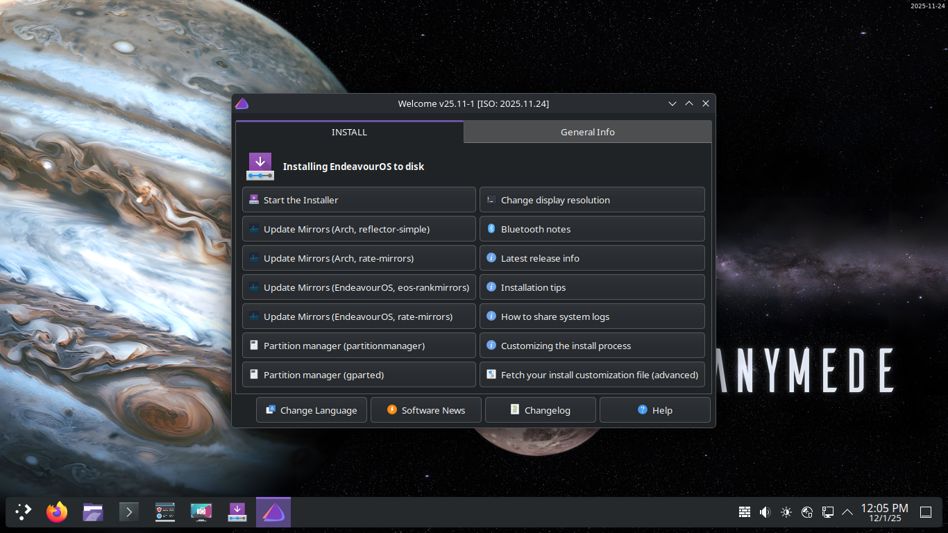
Task: Run Update Mirrors (Arch, rate-mirrors)
Action: tap(359, 258)
